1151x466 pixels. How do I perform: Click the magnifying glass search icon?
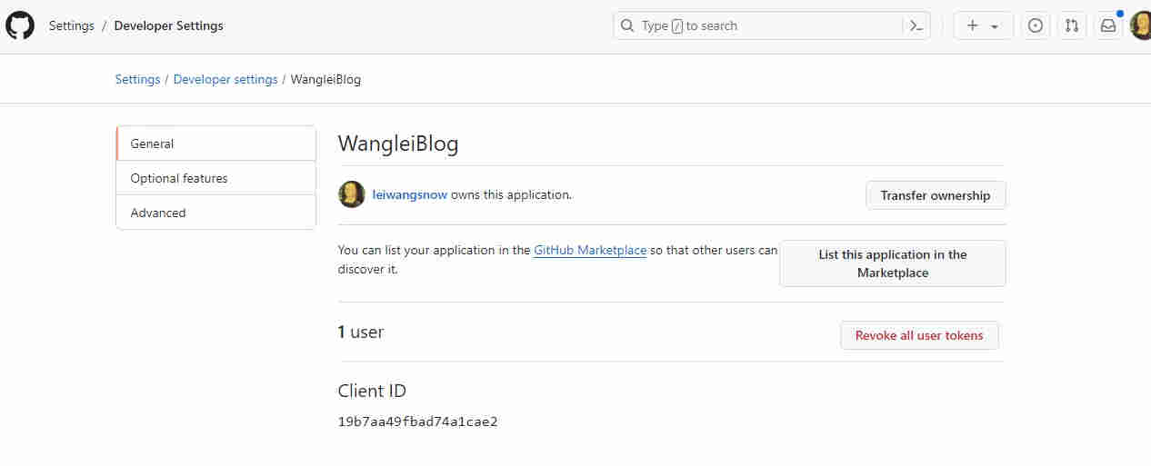pyautogui.click(x=627, y=26)
